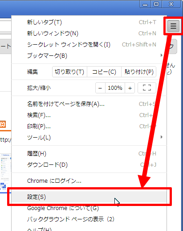Increase zoom with the plus button
The height and width of the screenshot is (231, 183).
(x=130, y=88)
